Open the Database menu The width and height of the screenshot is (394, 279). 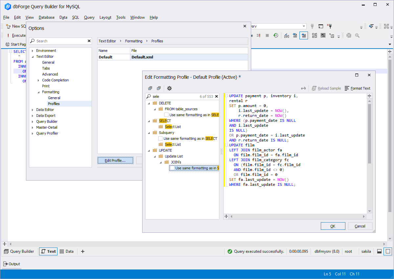46,17
